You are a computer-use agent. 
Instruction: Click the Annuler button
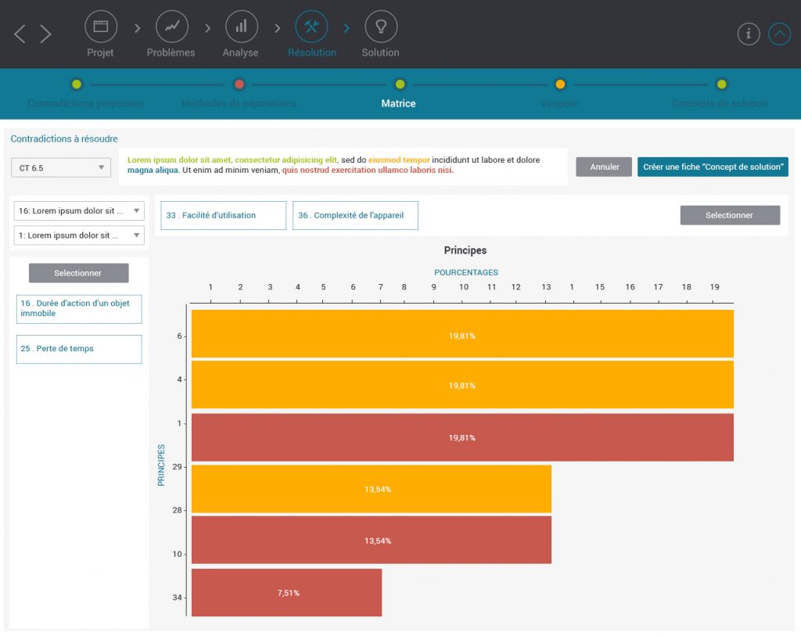click(x=604, y=167)
